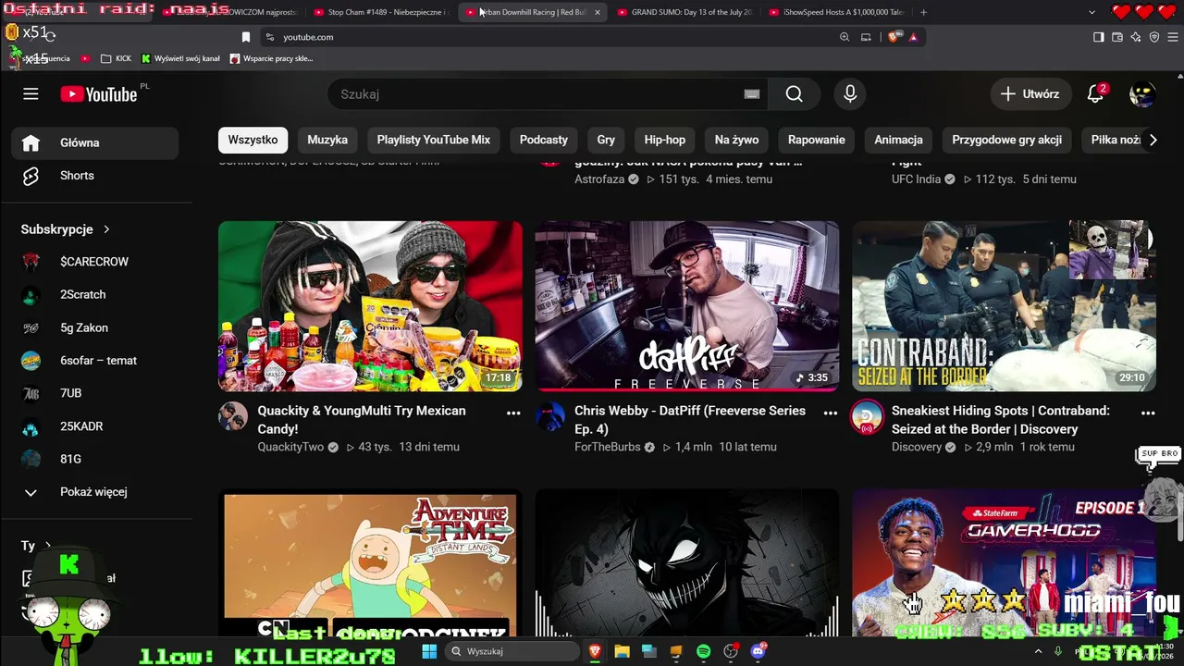1184x666 pixels.
Task: Select the Przygodowe gry akcji chip
Action: (x=1007, y=140)
